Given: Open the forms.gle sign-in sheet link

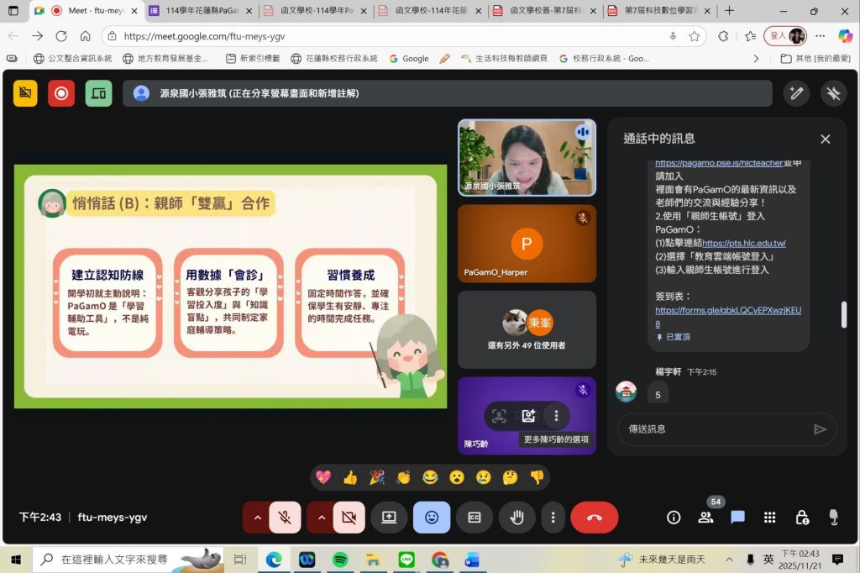Looking at the screenshot, I should click(727, 310).
